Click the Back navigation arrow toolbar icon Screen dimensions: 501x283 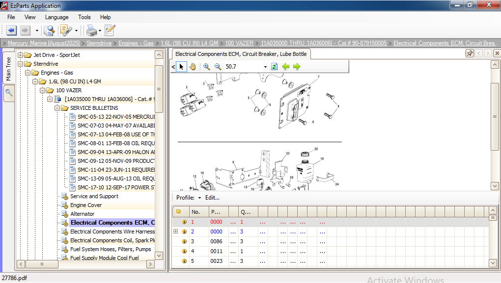[x=11, y=30]
